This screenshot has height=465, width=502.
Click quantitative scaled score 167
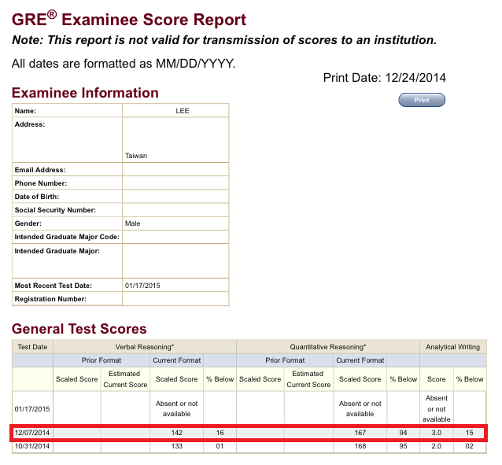pos(360,433)
